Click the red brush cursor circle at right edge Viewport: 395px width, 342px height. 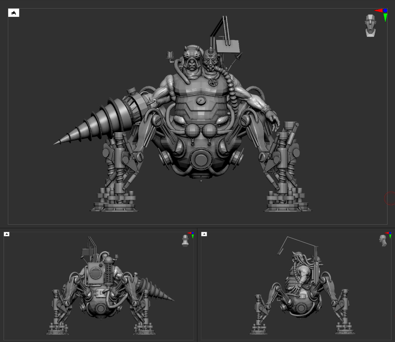tap(390, 198)
